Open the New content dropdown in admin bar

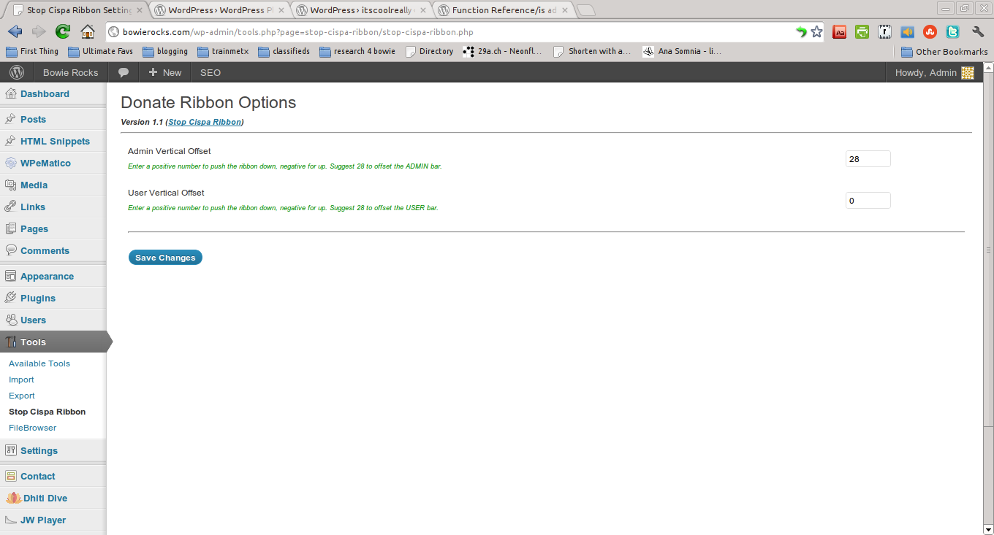[165, 72]
